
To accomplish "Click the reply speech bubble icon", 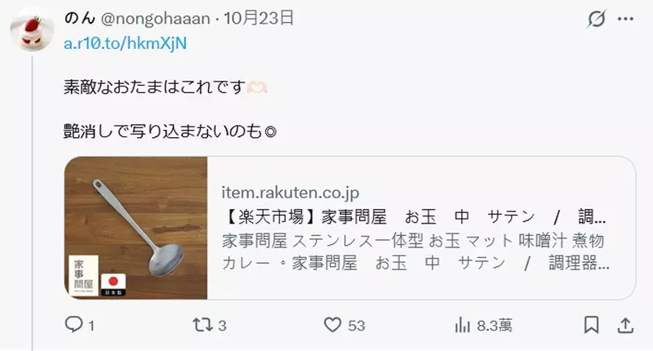I will [x=74, y=325].
